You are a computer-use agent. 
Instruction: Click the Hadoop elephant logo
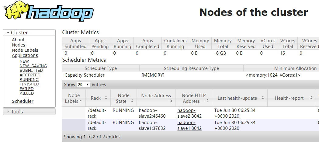click(x=49, y=11)
